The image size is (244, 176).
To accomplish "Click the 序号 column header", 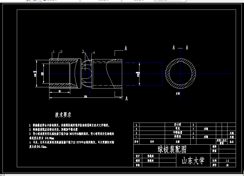I will click(136, 142).
